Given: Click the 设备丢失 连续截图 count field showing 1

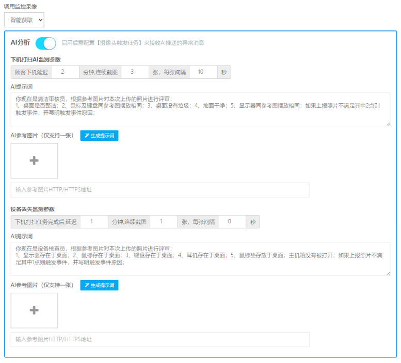Looking at the screenshot, I should [164, 222].
